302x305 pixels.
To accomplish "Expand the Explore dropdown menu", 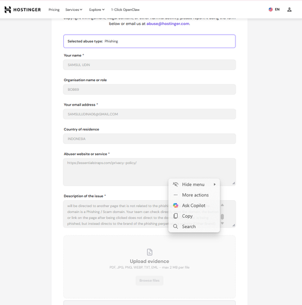I will pyautogui.click(x=97, y=10).
